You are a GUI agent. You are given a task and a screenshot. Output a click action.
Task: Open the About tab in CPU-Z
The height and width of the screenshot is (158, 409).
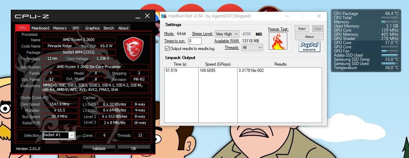pyautogui.click(x=123, y=28)
